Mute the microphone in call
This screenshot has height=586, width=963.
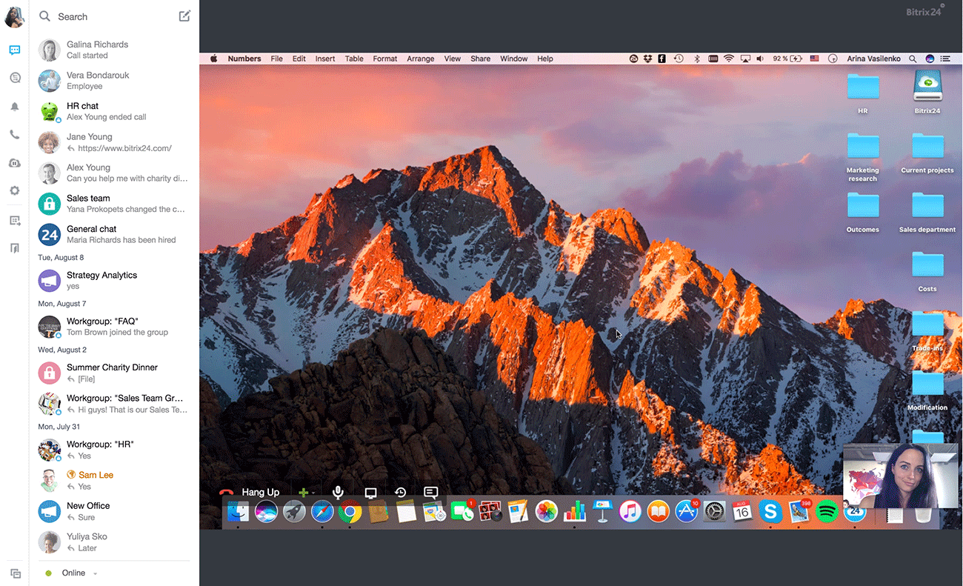coord(338,492)
